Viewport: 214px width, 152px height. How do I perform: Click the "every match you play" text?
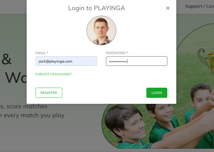click(34, 115)
